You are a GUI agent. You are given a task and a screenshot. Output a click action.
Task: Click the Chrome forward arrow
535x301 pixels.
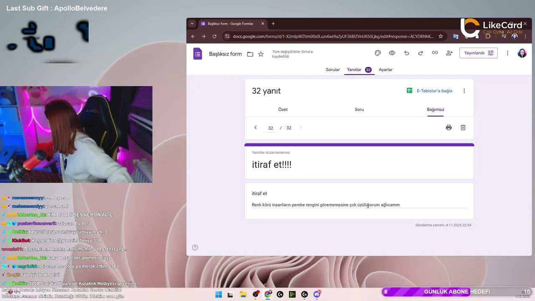point(204,36)
